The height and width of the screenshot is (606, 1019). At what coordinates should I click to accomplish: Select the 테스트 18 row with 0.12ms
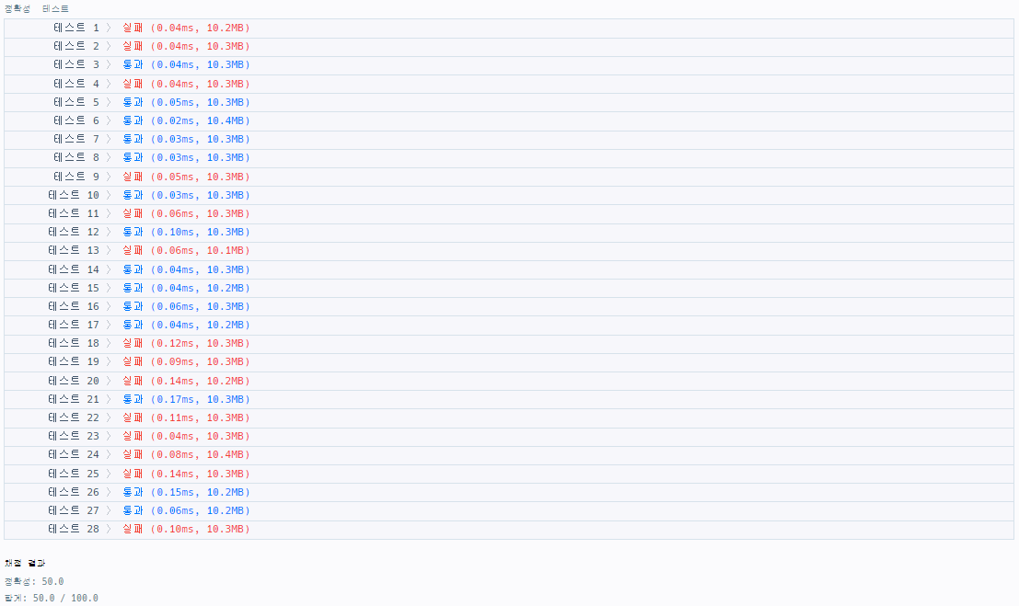509,344
